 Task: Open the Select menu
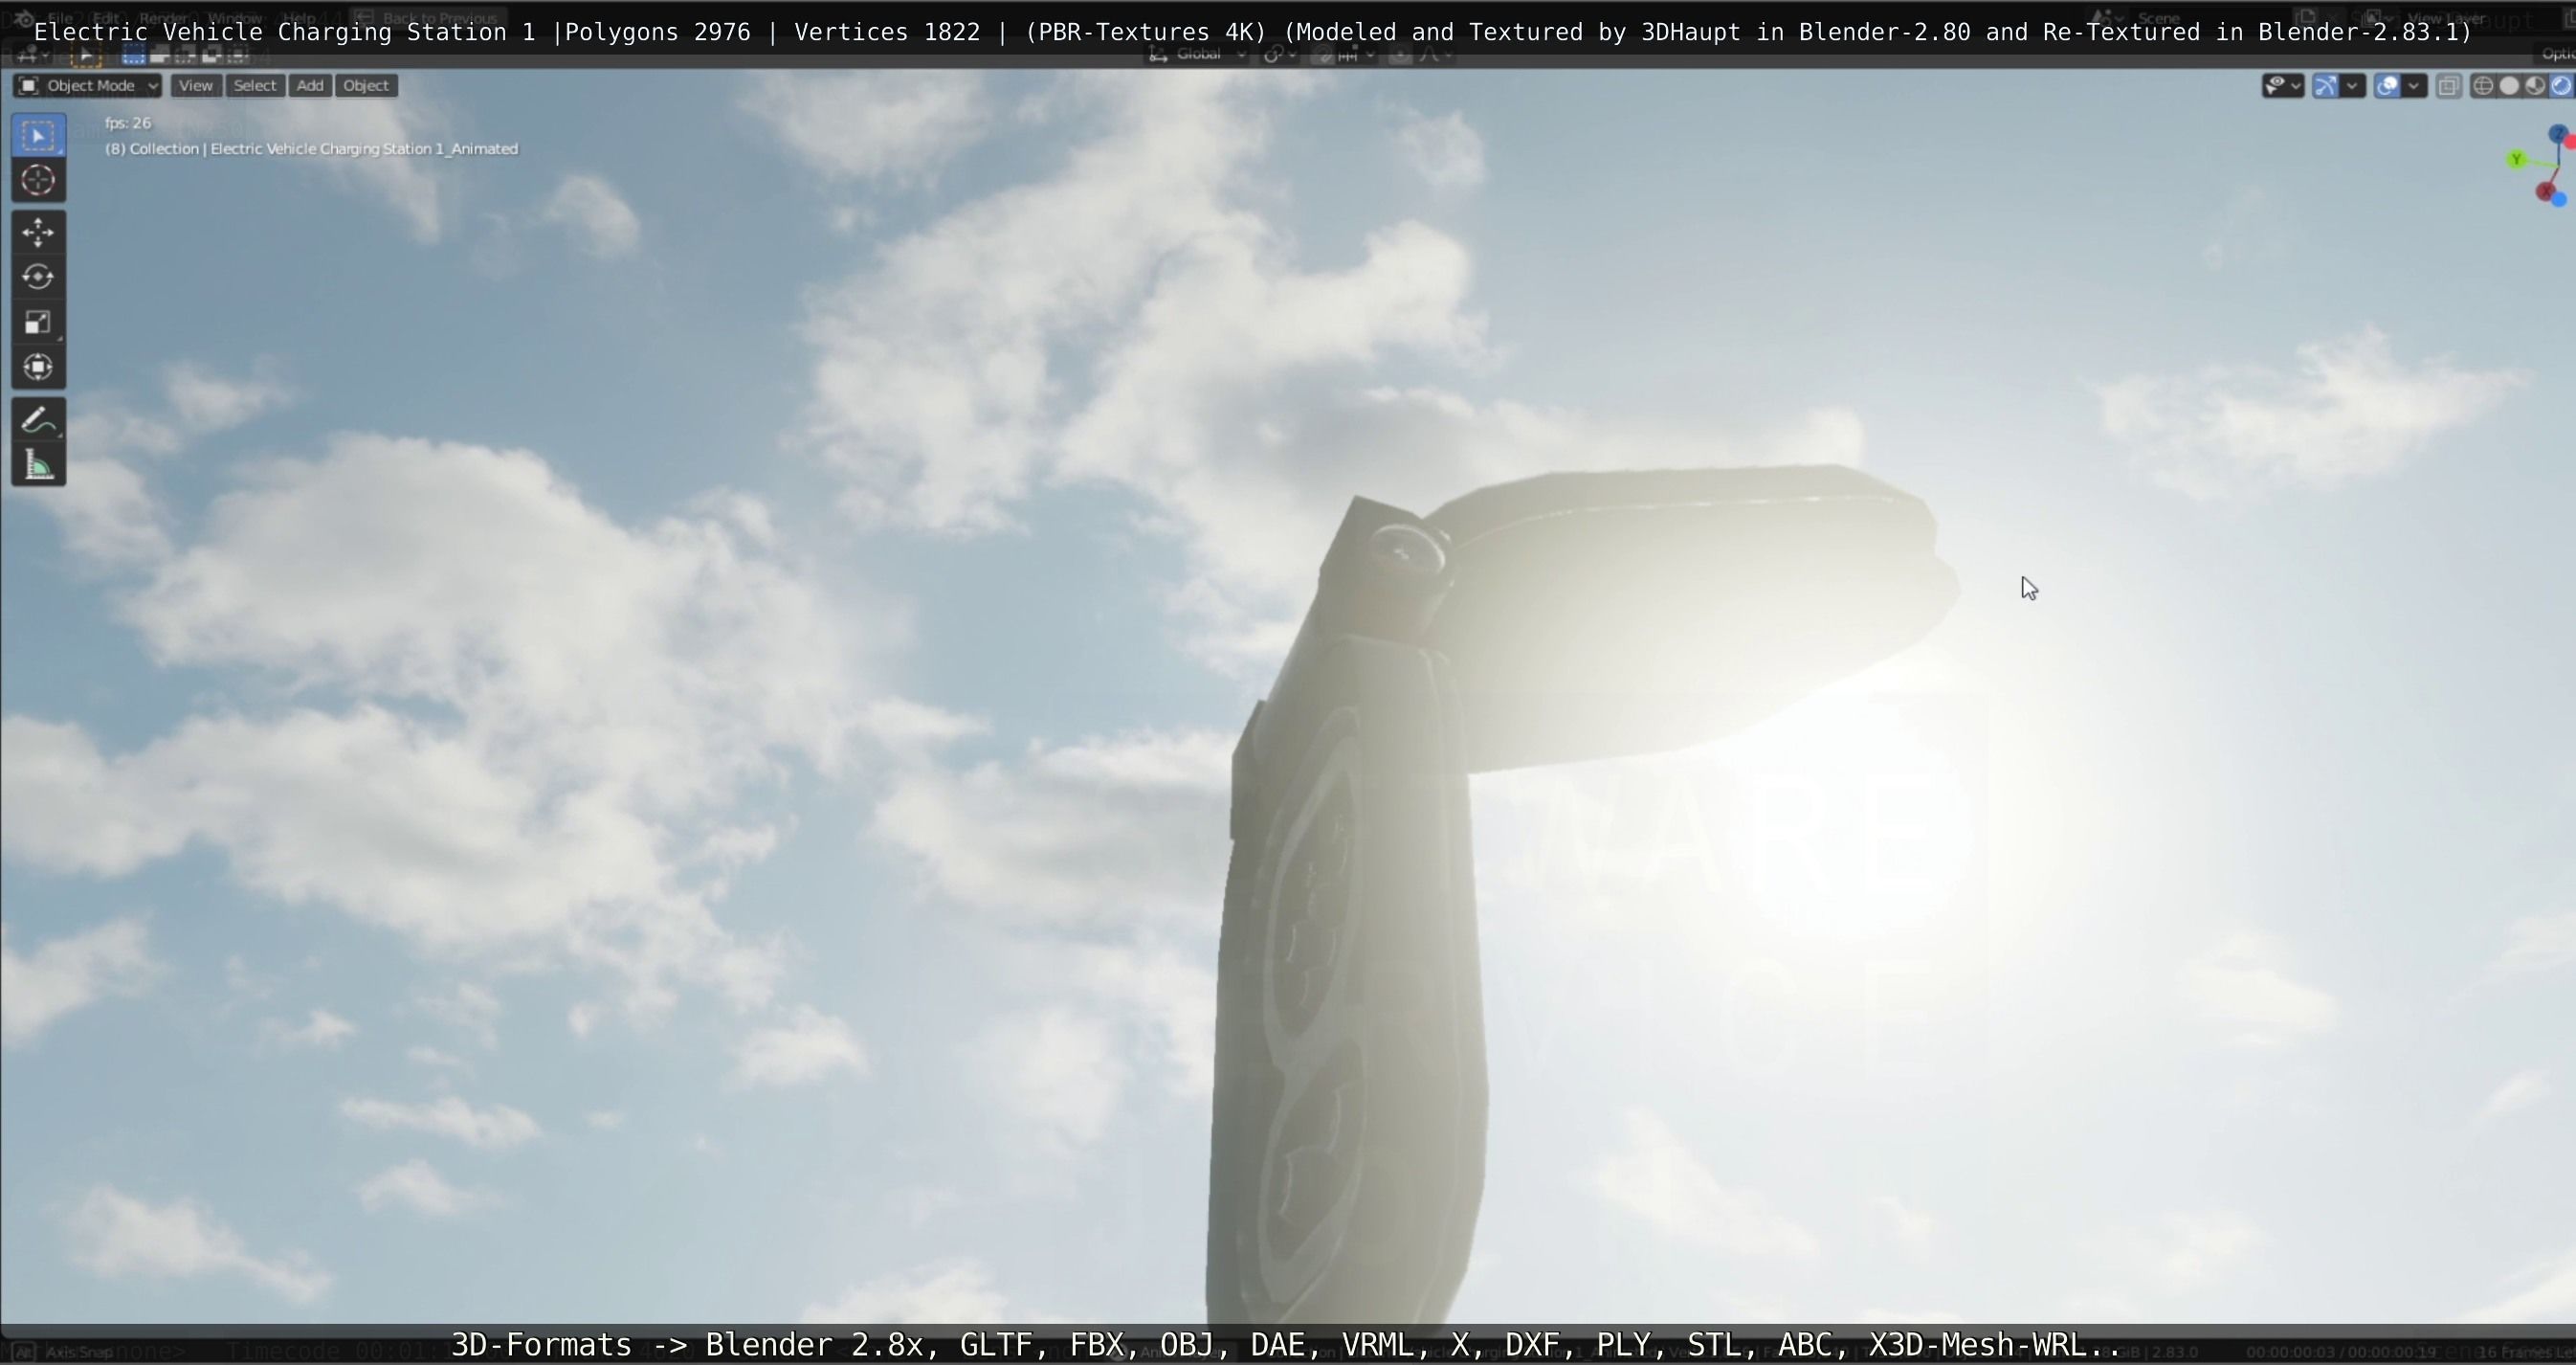pos(254,86)
